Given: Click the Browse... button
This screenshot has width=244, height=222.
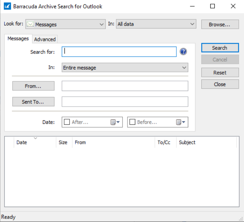Looking at the screenshot, I should coord(220,24).
